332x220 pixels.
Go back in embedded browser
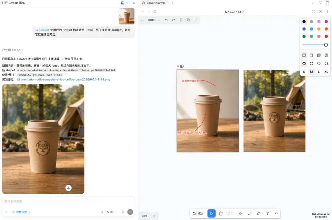coord(143,12)
